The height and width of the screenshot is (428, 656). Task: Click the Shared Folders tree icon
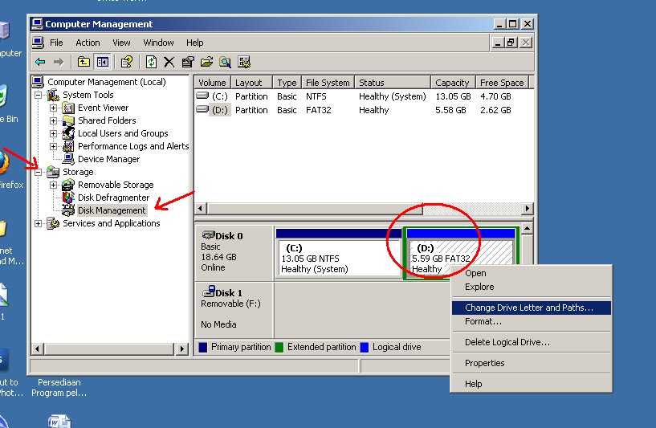68,121
